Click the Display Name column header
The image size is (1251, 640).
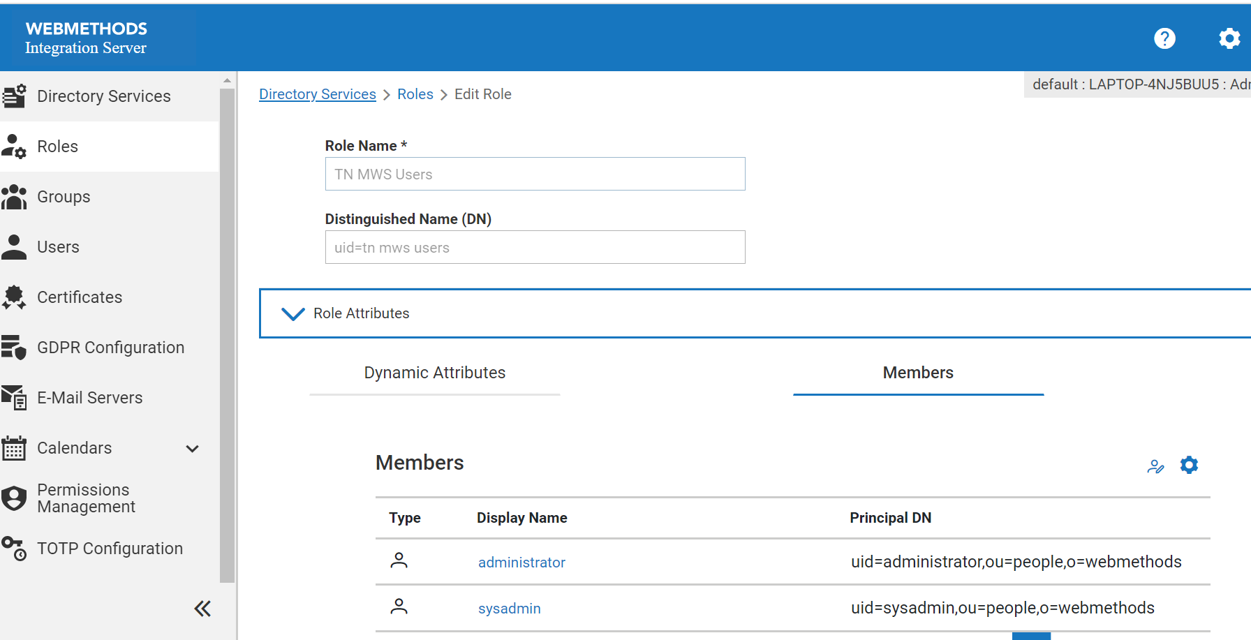pyautogui.click(x=522, y=518)
